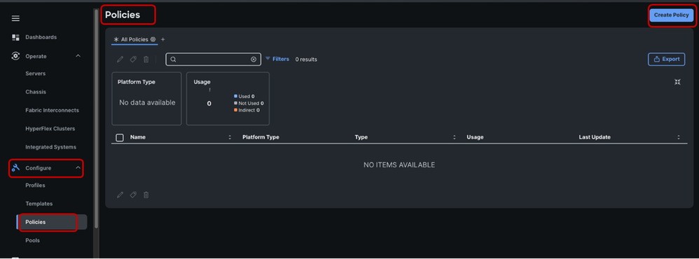Click the Usage column header

[x=475, y=137]
